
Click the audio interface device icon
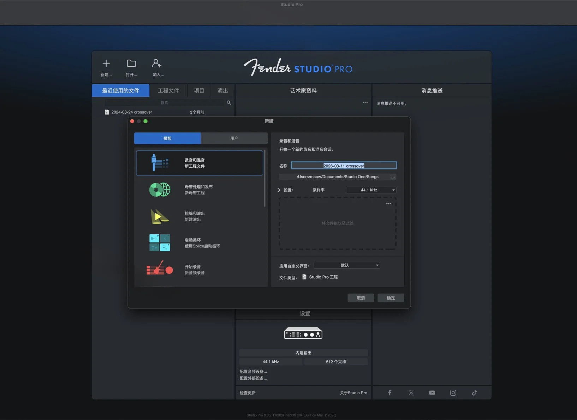pyautogui.click(x=303, y=333)
